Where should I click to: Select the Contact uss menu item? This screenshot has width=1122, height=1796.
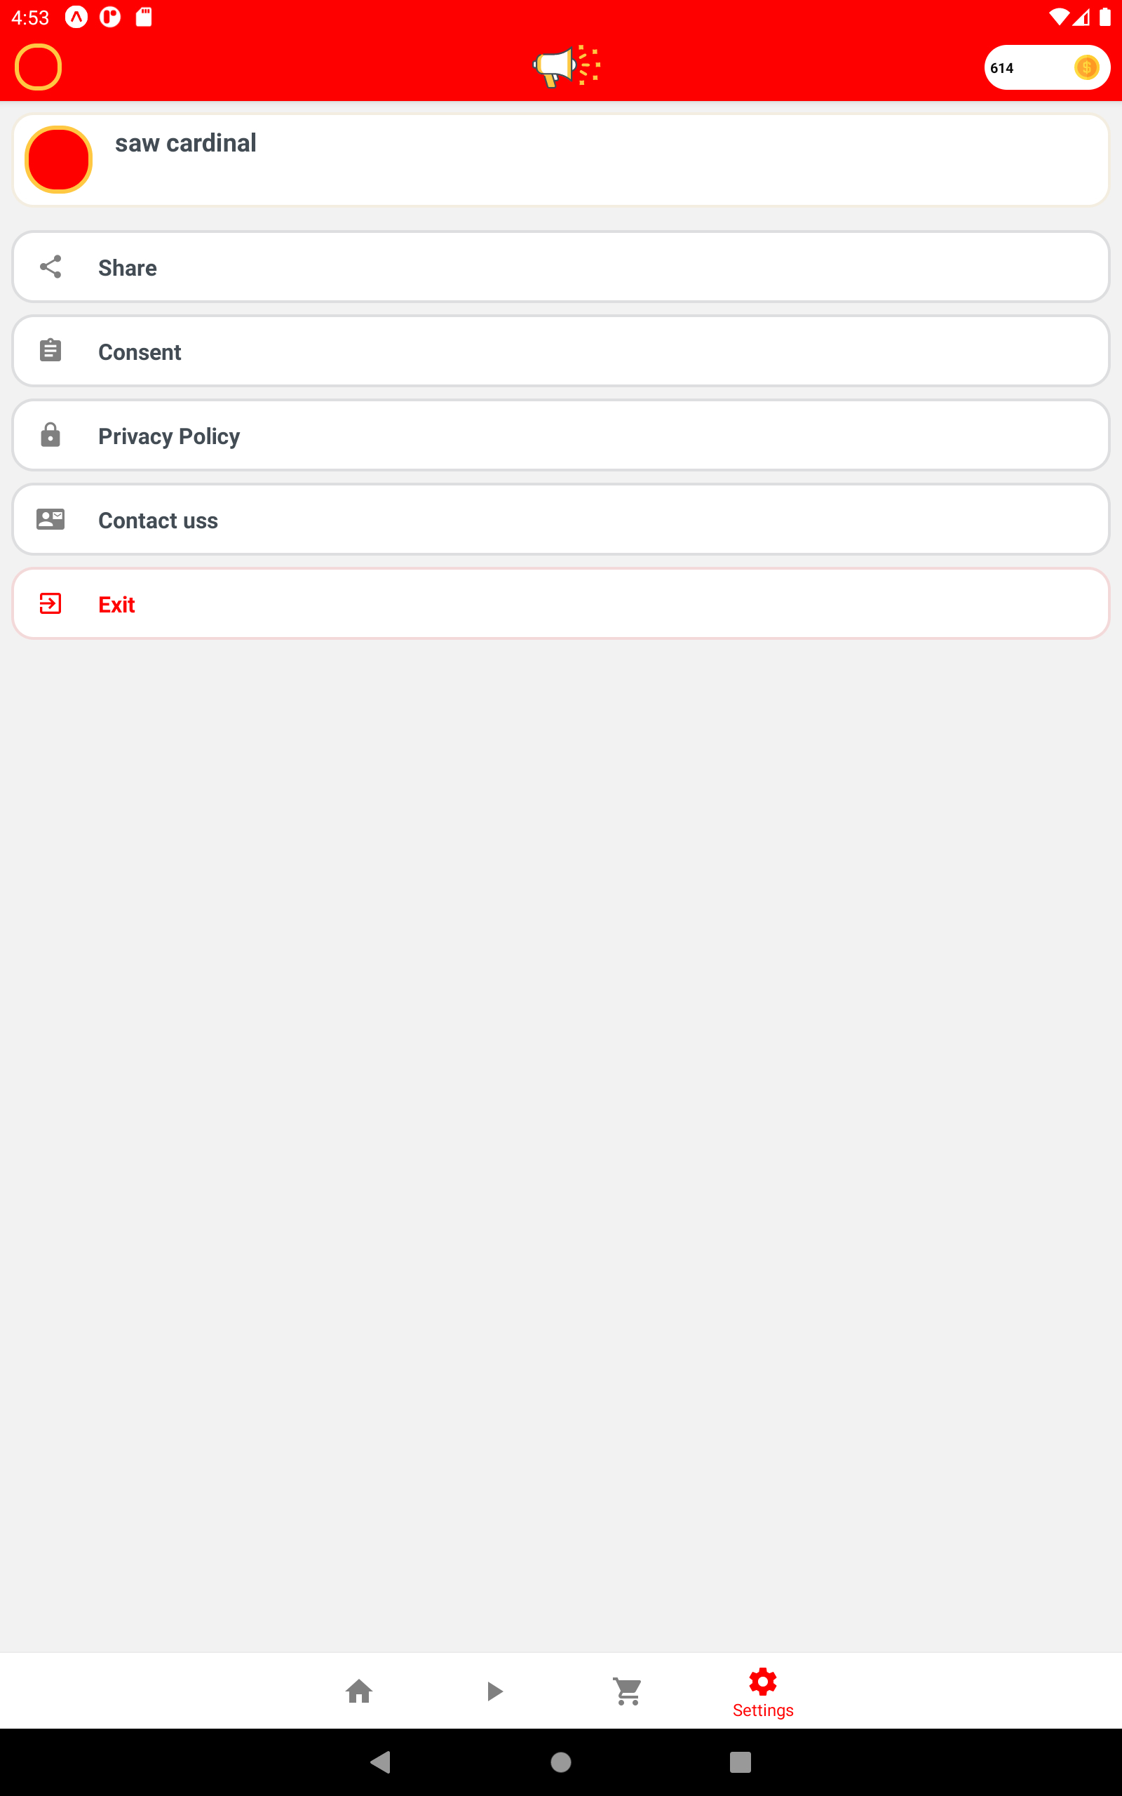[561, 519]
